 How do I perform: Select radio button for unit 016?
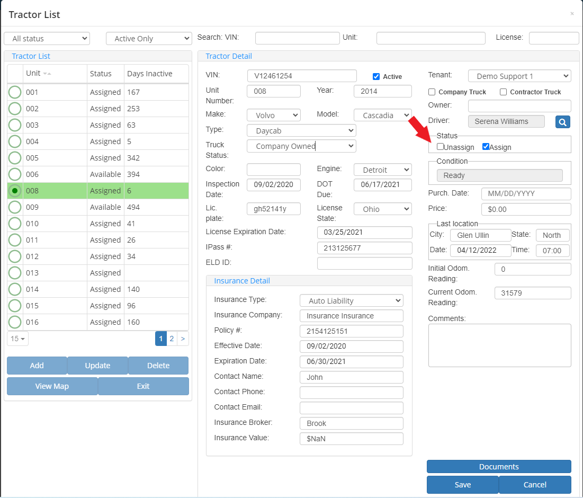pos(15,322)
